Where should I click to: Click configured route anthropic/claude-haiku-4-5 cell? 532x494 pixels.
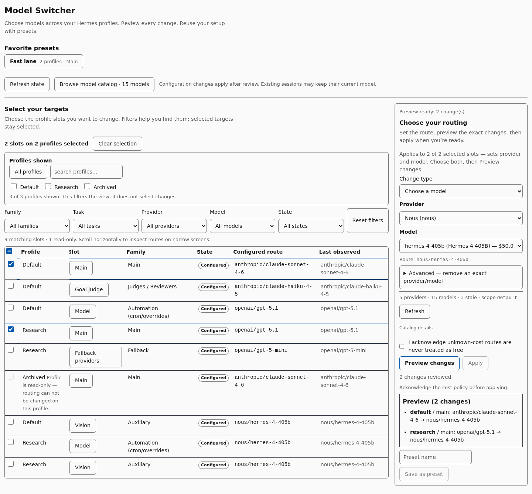click(x=273, y=290)
